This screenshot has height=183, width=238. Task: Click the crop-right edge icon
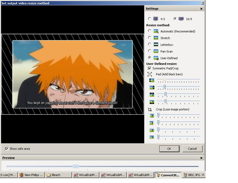[152, 123]
